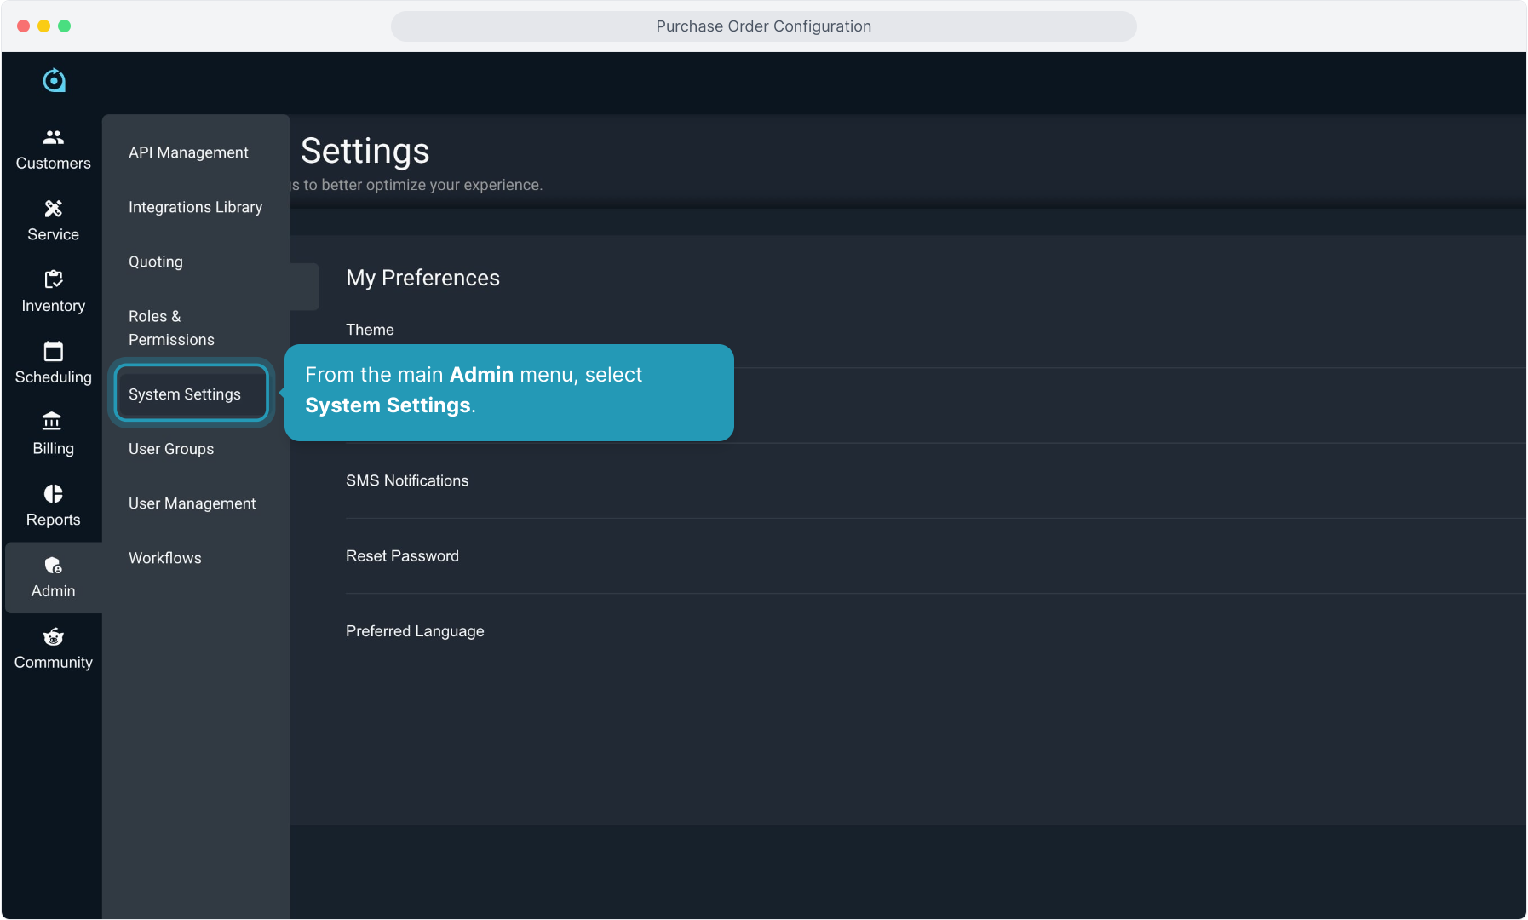Open the Quoting menu entry
1528x920 pixels.
point(156,262)
